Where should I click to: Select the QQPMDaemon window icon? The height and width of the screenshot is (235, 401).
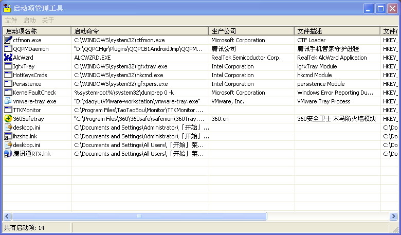(8, 48)
